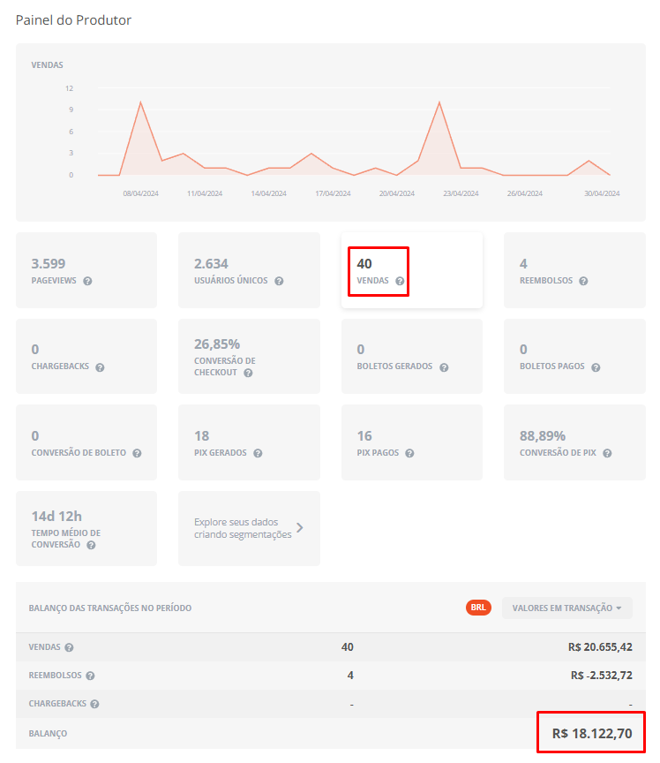
Task: Select the 3.599 Pageviews card
Action: tap(86, 270)
